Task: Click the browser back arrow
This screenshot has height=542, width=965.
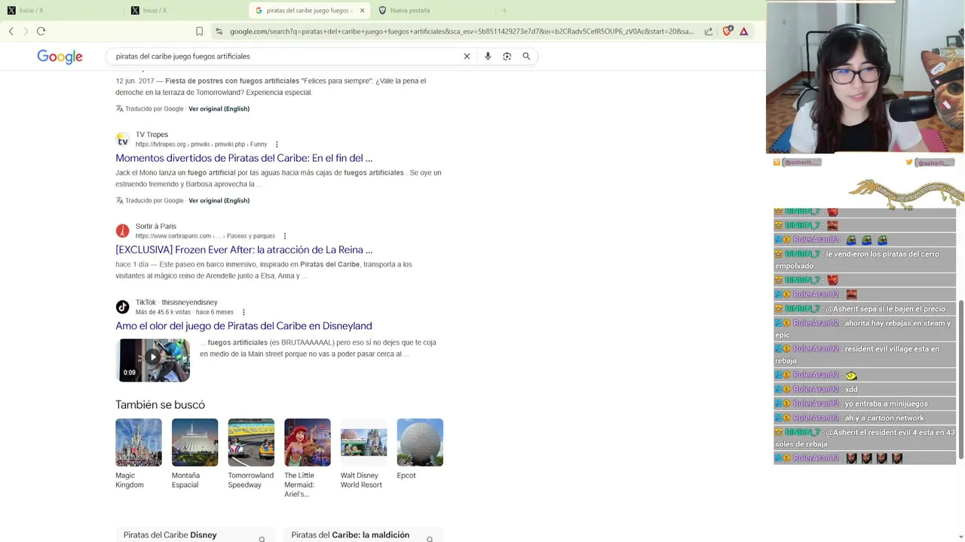Action: tap(11, 31)
